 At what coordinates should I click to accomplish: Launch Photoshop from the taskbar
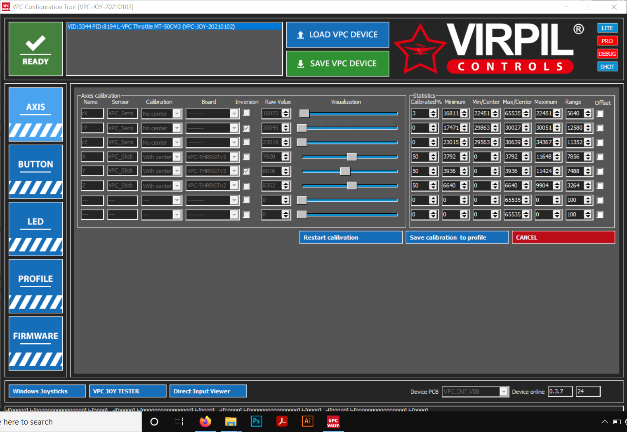click(256, 421)
